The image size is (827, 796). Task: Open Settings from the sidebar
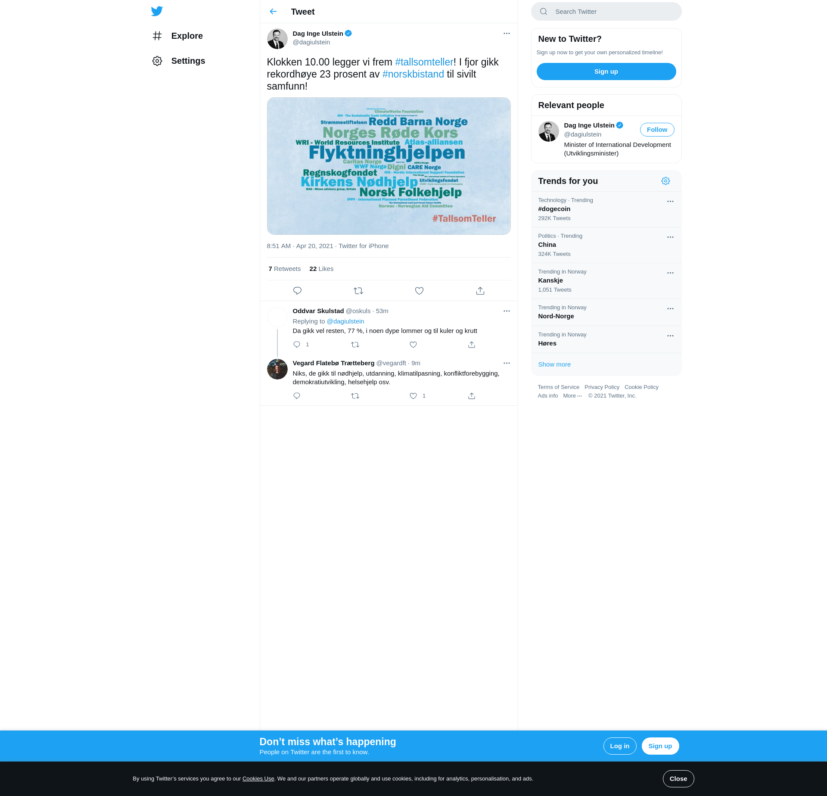[179, 61]
